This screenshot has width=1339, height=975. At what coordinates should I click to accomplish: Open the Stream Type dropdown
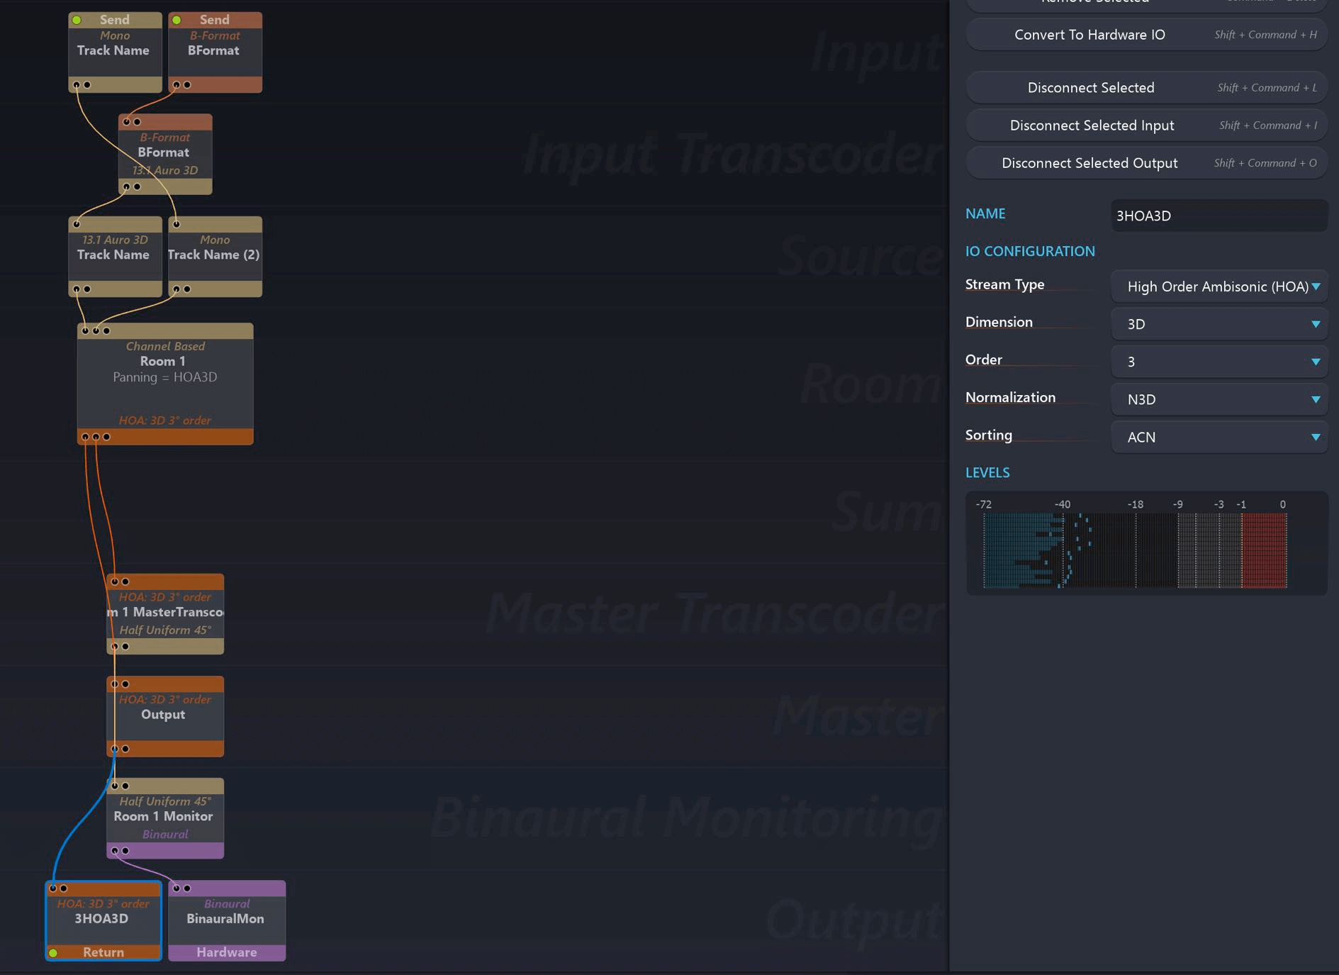click(1218, 286)
